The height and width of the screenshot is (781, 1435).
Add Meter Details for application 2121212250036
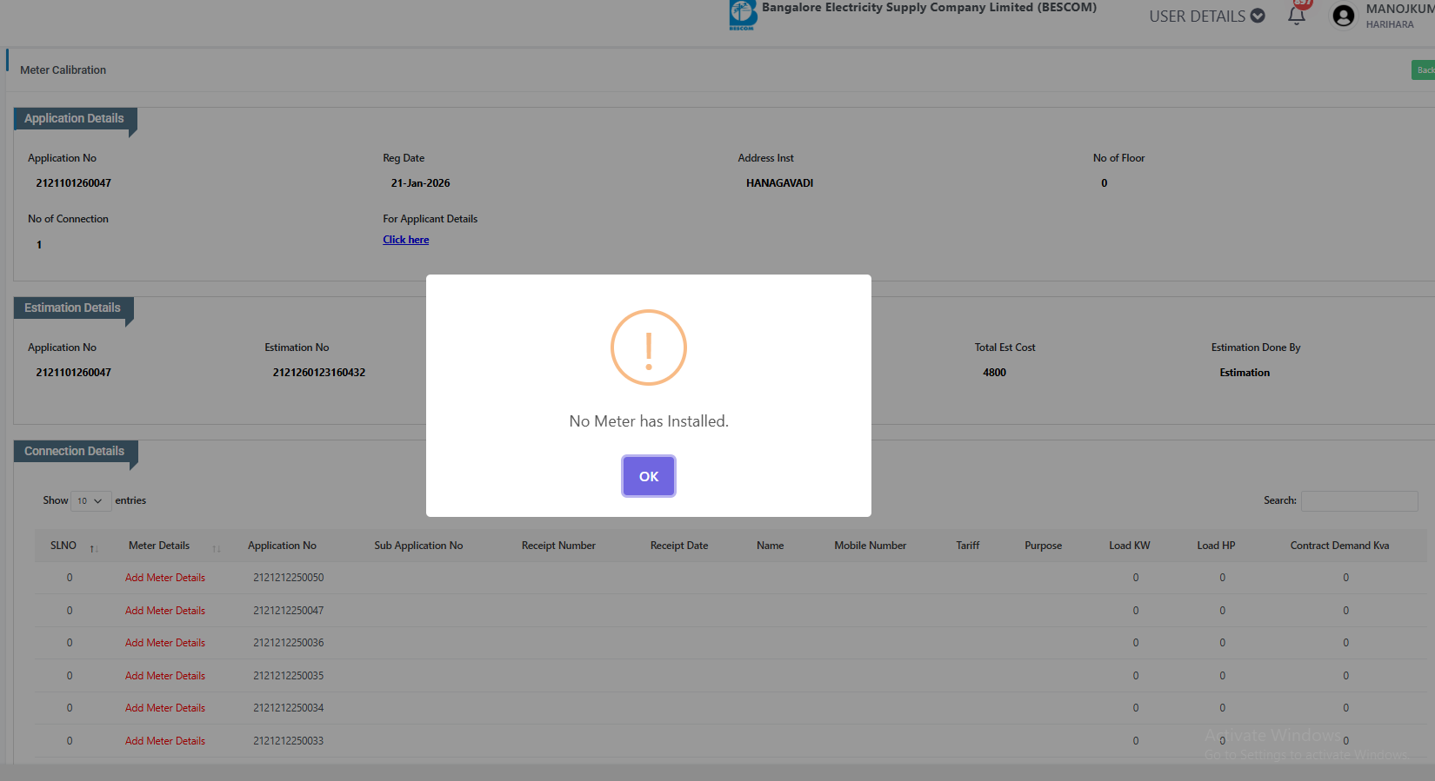[x=165, y=643]
